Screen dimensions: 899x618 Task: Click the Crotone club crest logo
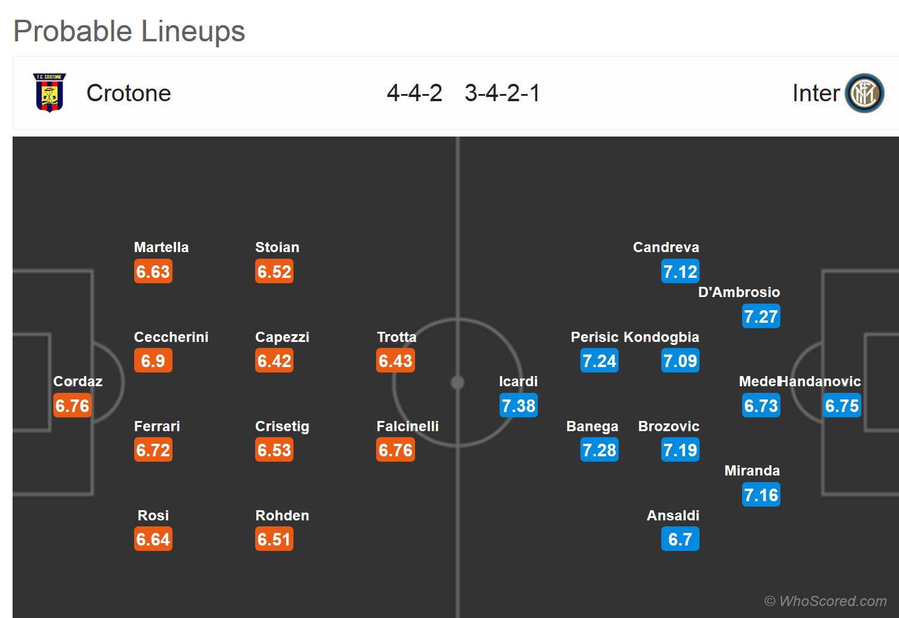click(49, 93)
